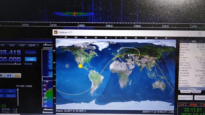This screenshot has height=115, width=205.
Task: Click the ISS satellite star marker on map
Action: [x=128, y=56]
